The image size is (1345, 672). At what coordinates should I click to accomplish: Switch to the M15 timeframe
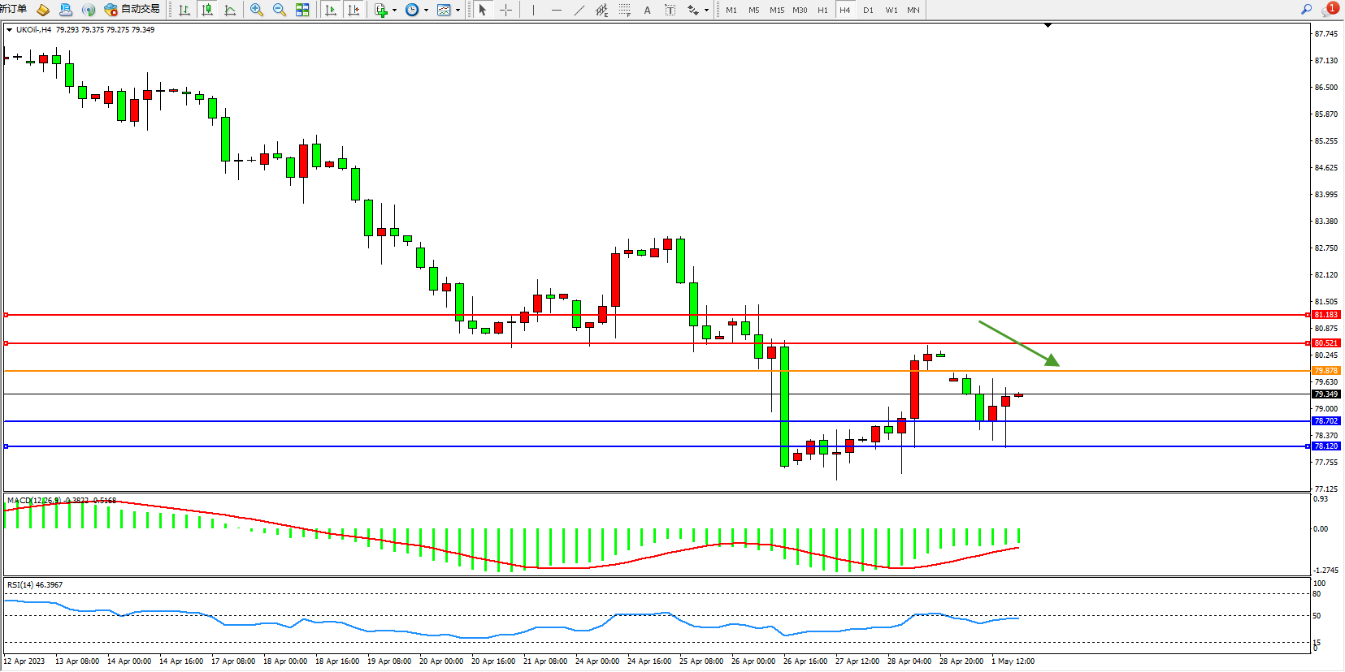coord(777,10)
